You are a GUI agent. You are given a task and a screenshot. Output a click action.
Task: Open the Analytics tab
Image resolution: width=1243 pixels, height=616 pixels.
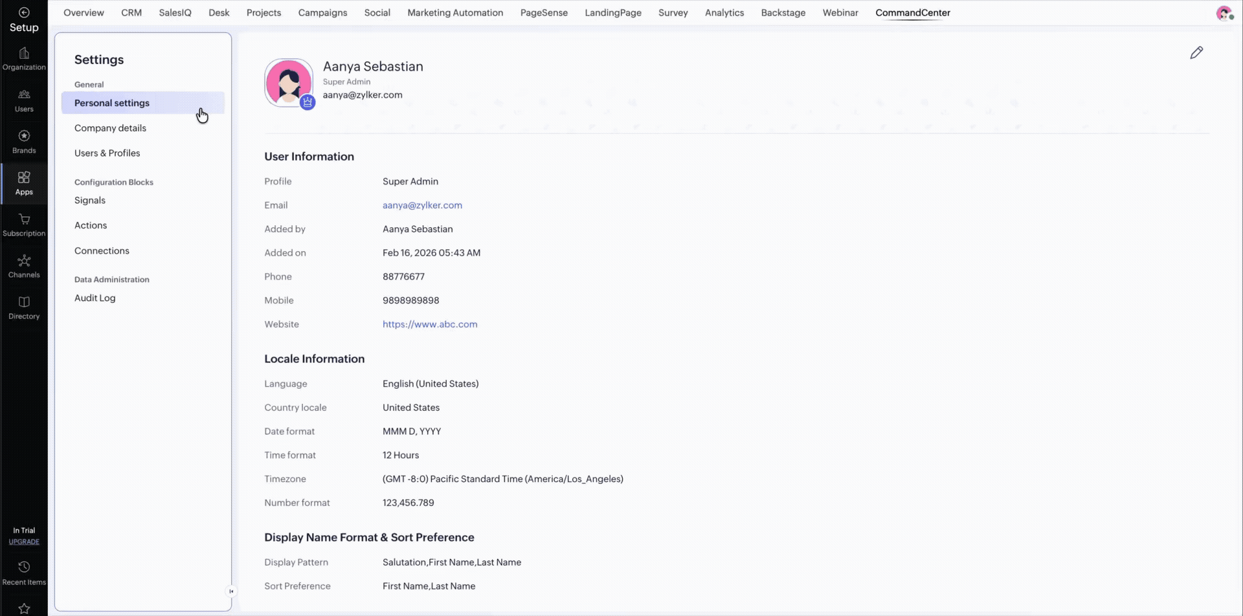click(x=724, y=13)
